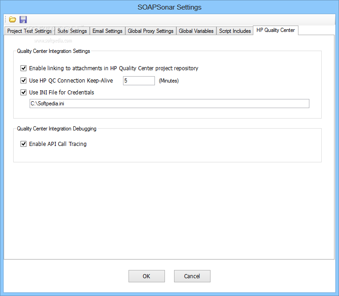
Task: Select the HP Quality Center tab
Action: click(276, 30)
